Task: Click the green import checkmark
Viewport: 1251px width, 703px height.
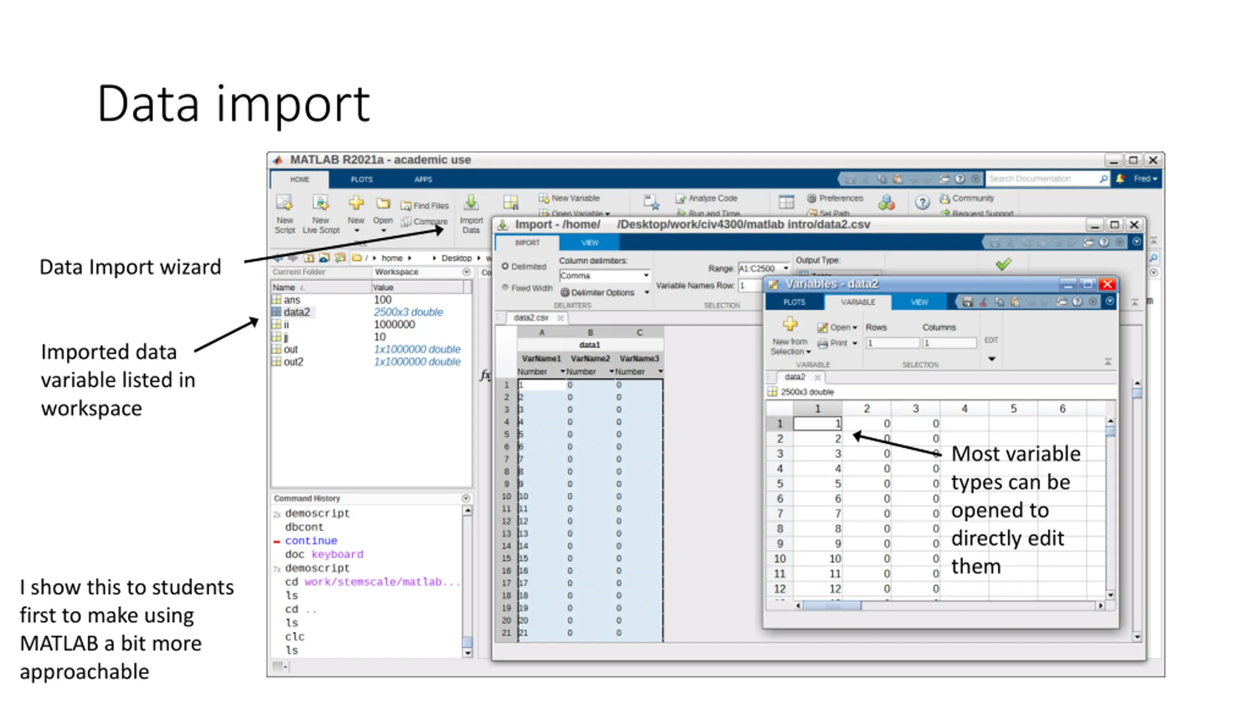Action: pos(1003,264)
